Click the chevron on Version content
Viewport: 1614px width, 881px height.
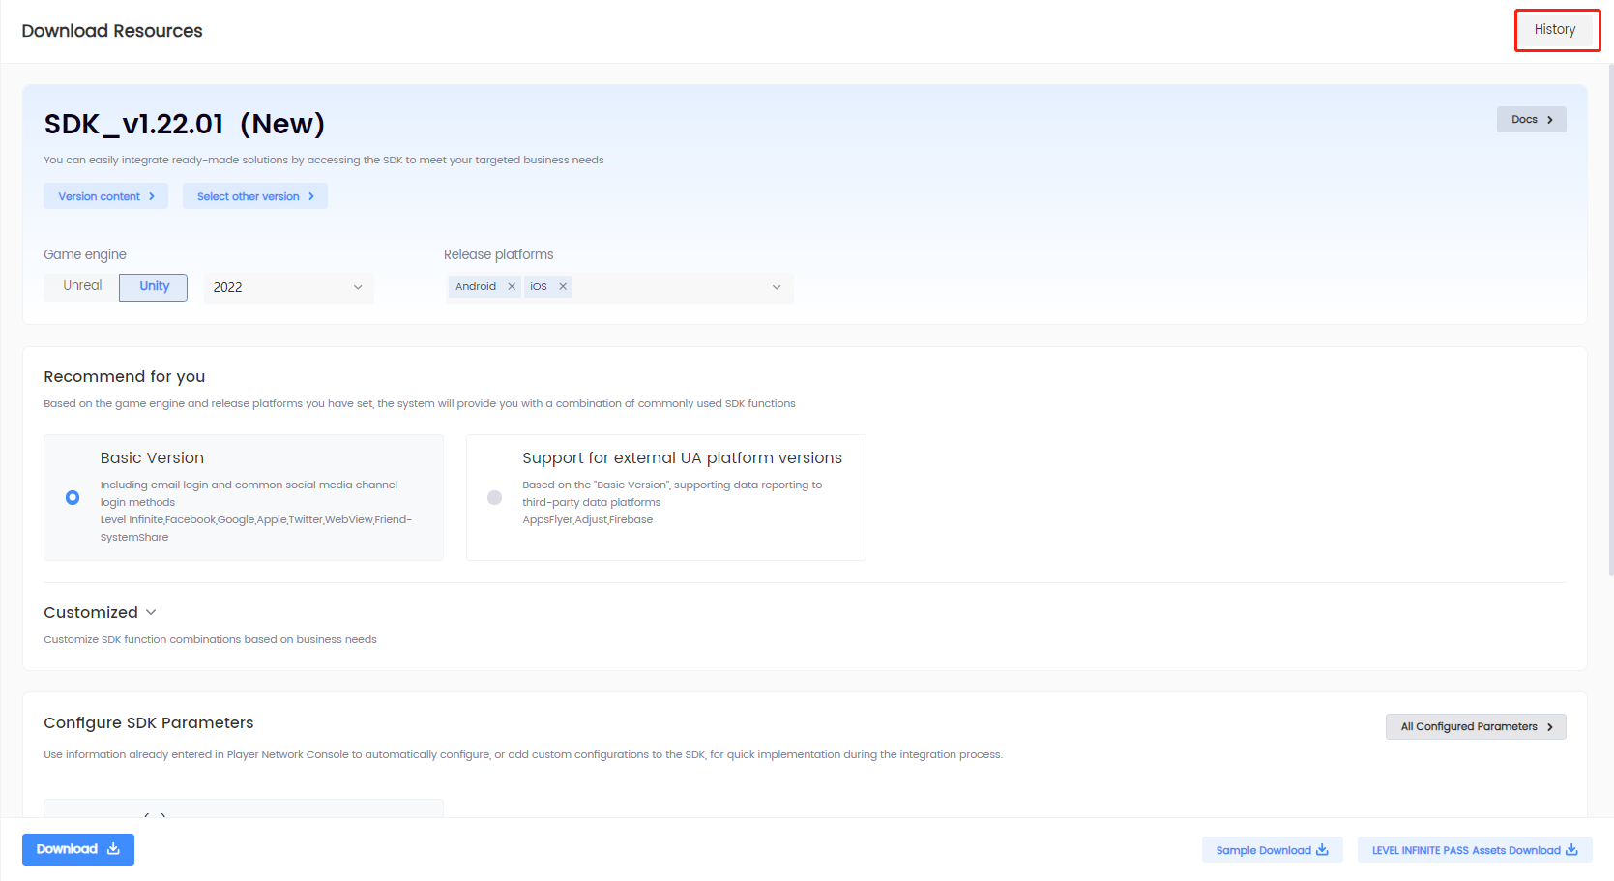[x=152, y=196]
